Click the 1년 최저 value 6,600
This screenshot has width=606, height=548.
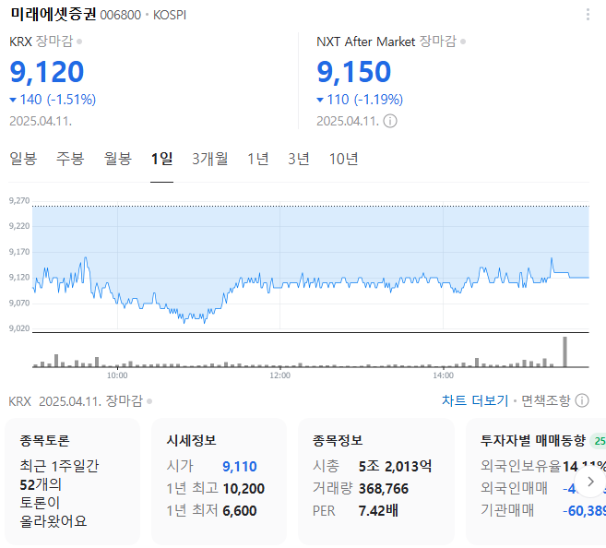240,511
